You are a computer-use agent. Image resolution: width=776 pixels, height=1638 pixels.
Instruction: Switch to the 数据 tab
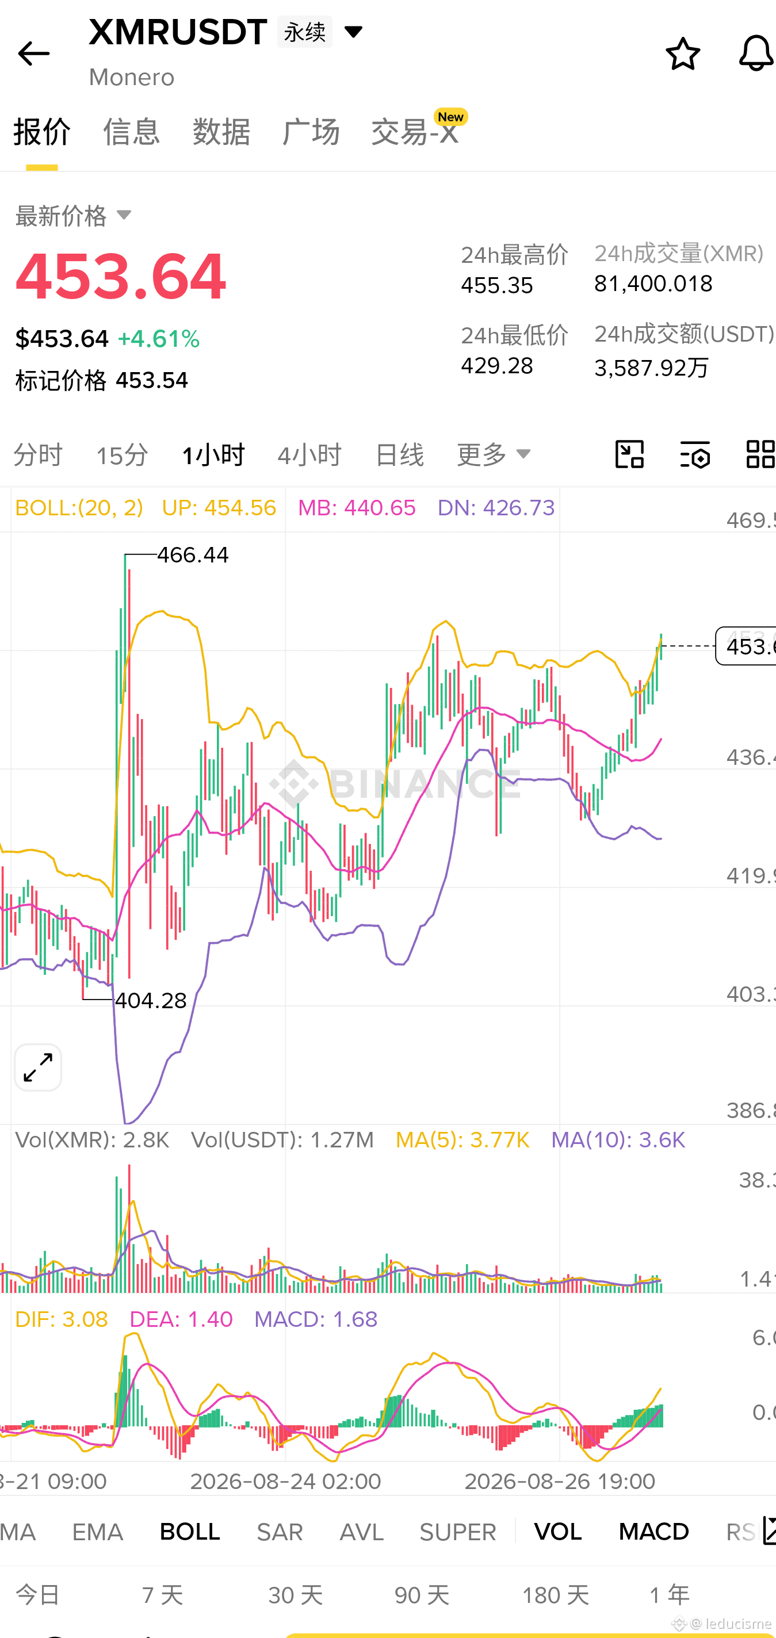221,132
